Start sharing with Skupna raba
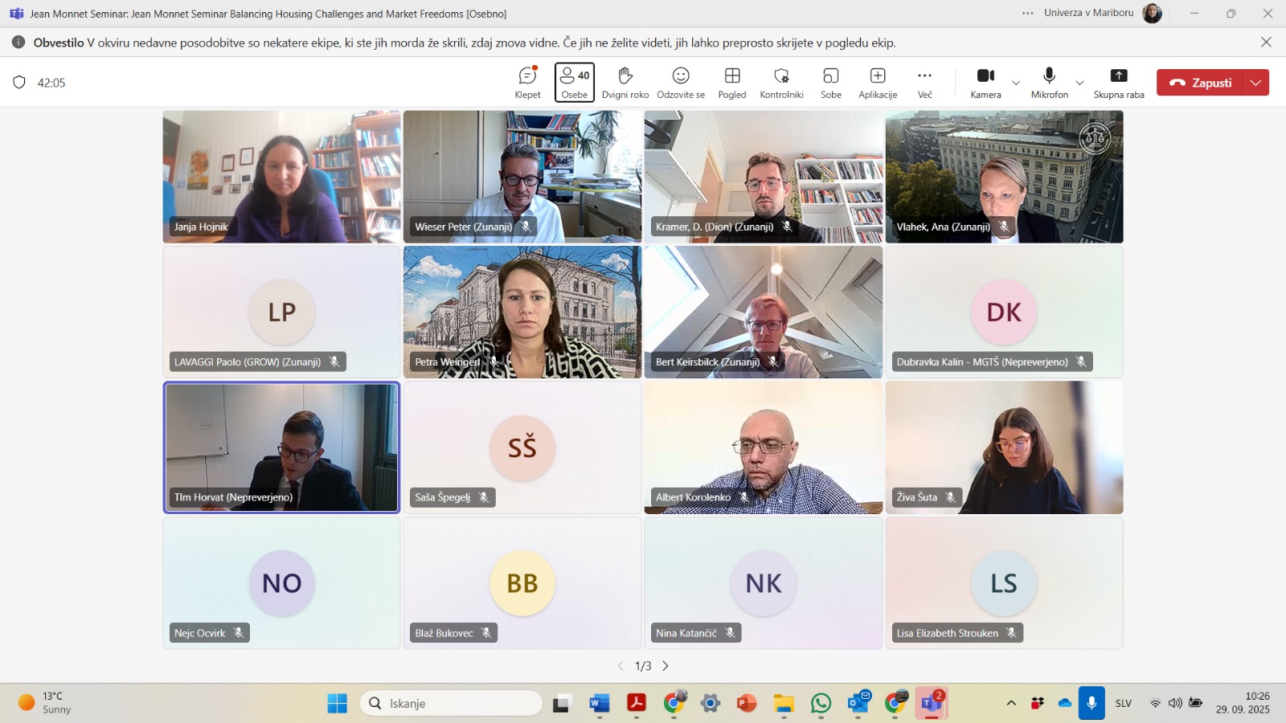 click(x=1118, y=83)
